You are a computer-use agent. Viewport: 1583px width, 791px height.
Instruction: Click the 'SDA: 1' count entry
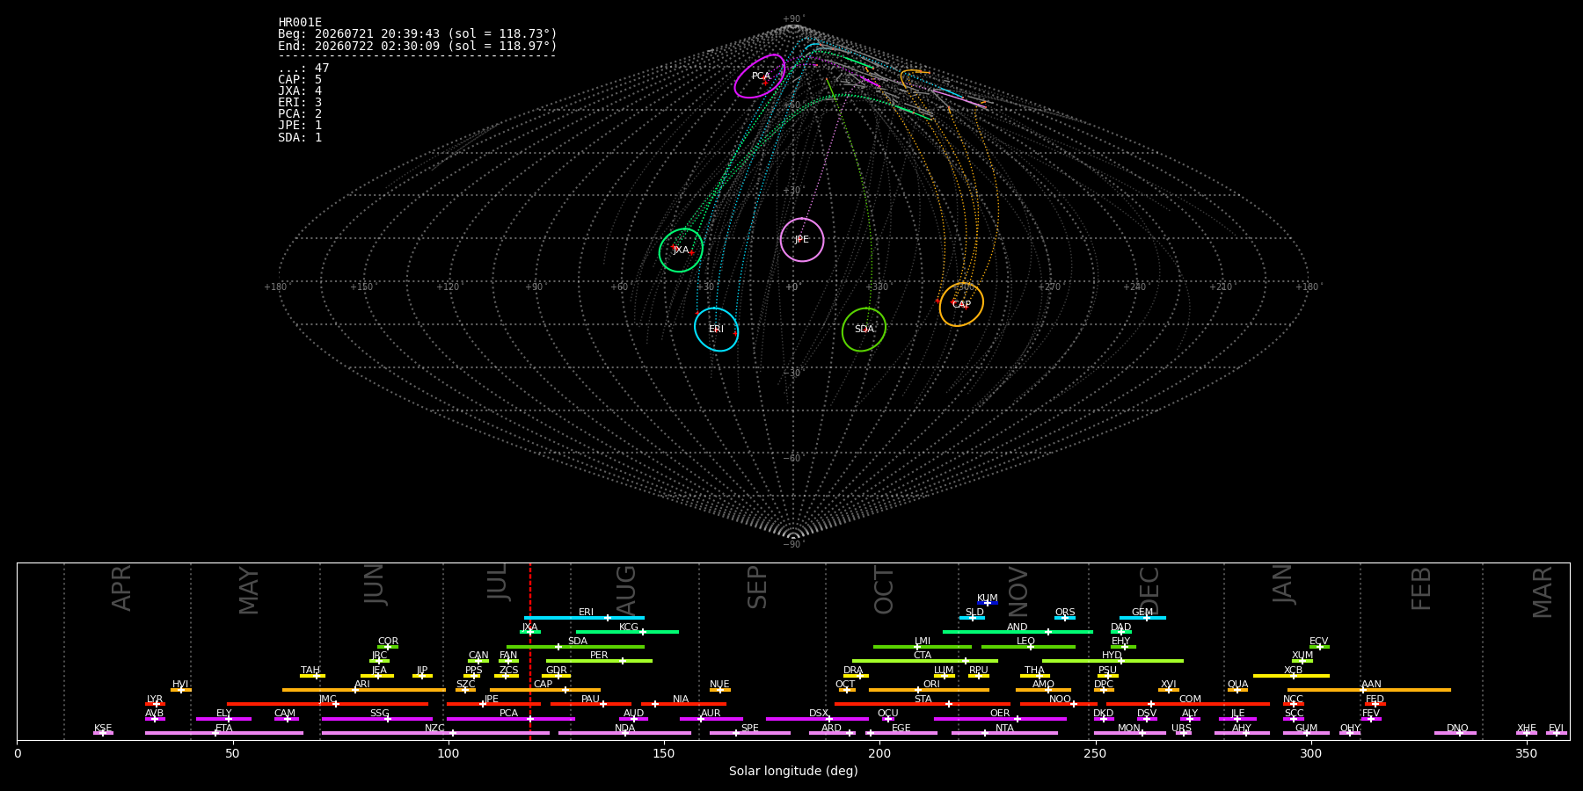point(300,138)
